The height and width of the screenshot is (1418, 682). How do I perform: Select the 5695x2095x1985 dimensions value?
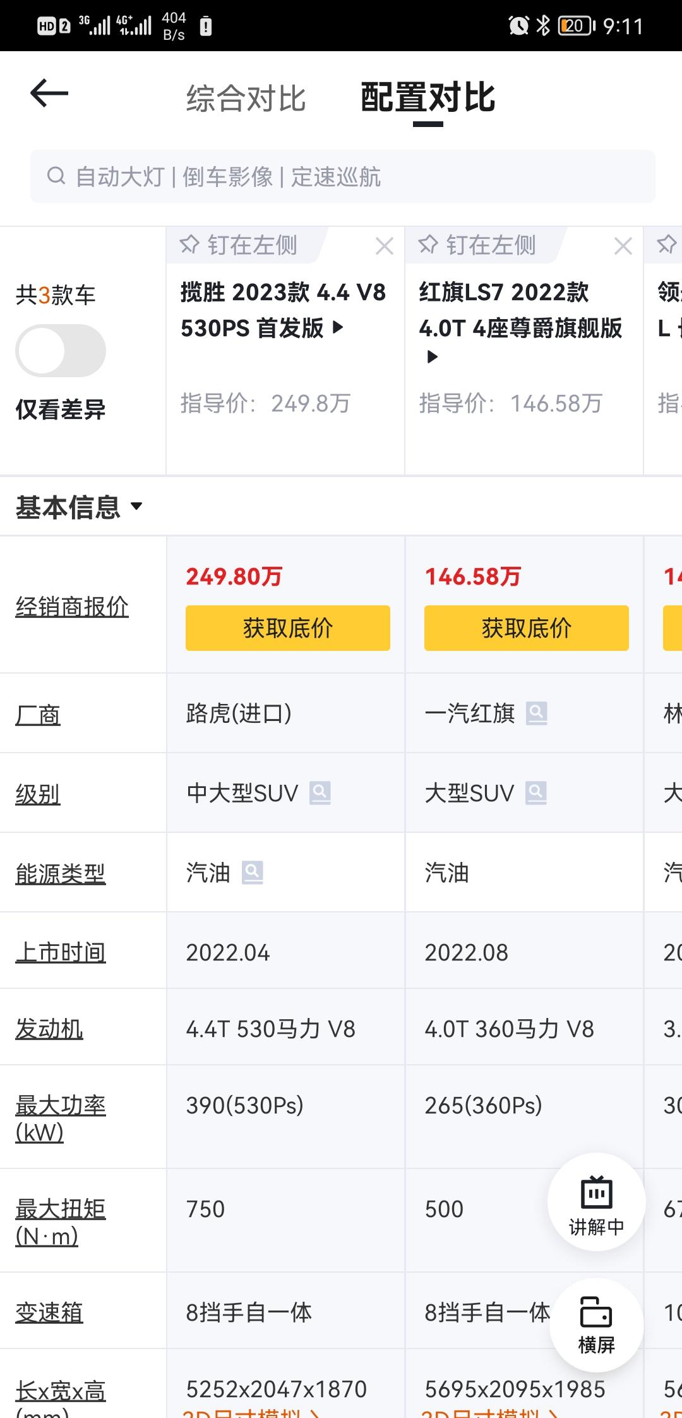click(515, 1389)
